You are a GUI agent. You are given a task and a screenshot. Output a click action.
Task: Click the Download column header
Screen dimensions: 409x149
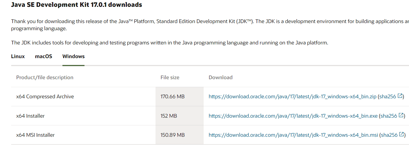click(221, 77)
